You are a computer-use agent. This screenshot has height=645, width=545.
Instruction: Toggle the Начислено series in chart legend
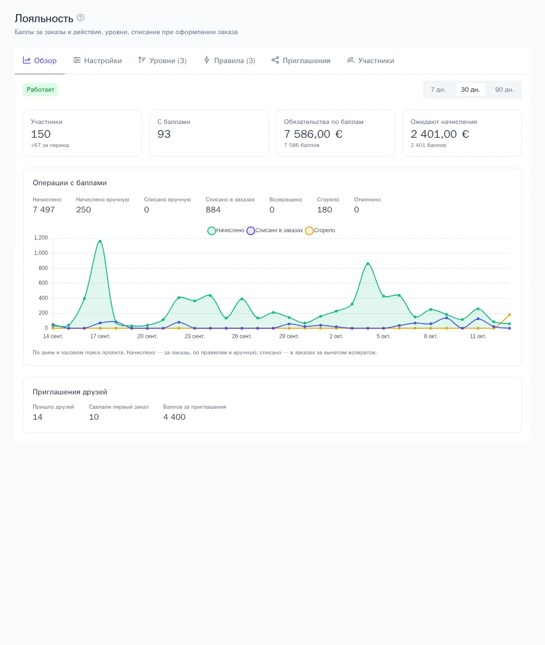pyautogui.click(x=226, y=230)
